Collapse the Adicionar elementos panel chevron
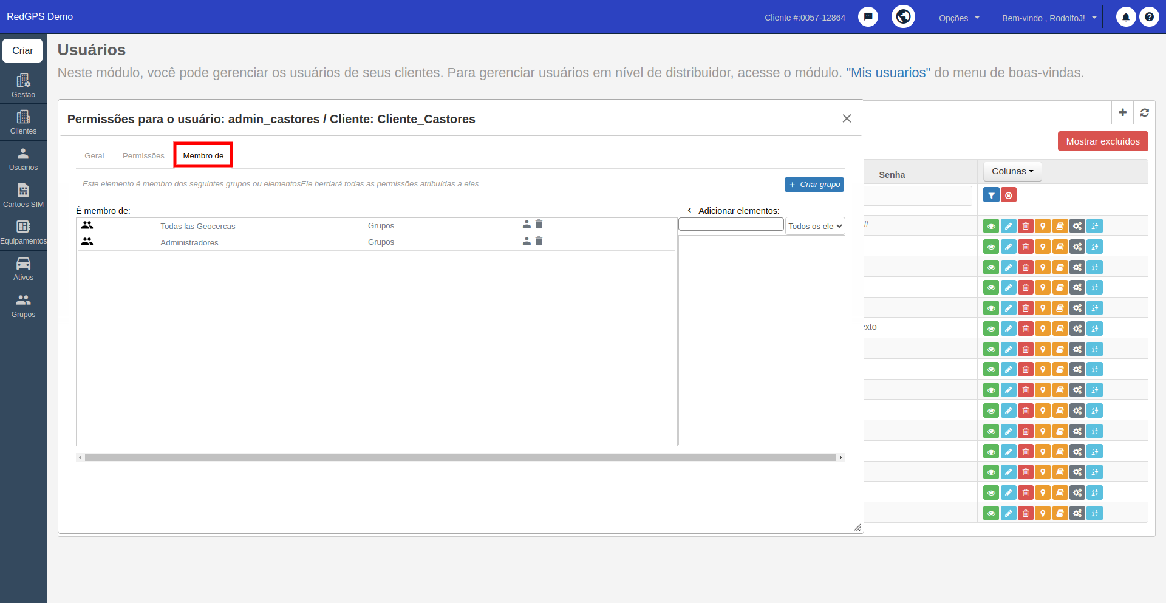 [x=689, y=210]
